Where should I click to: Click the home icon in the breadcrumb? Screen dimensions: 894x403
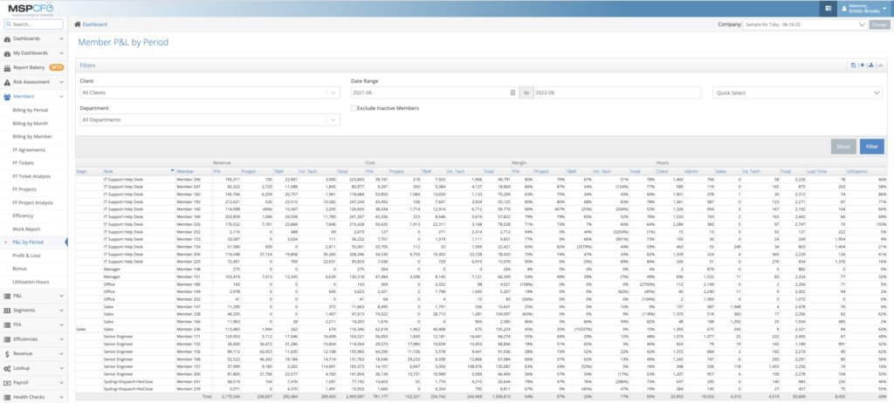(78, 24)
